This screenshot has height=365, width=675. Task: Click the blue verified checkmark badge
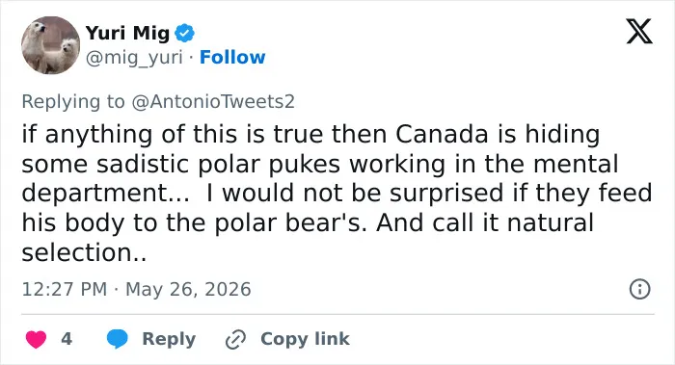(185, 33)
